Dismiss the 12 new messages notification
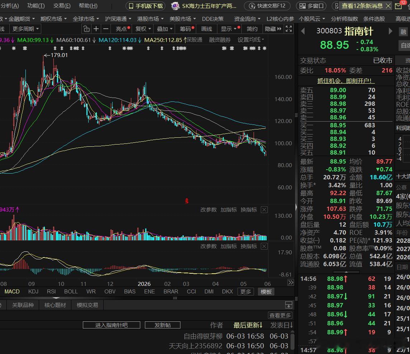Screen dimensions: 410x354 click(x=388, y=6)
